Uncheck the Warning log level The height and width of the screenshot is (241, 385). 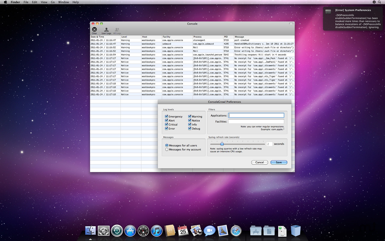(190, 116)
